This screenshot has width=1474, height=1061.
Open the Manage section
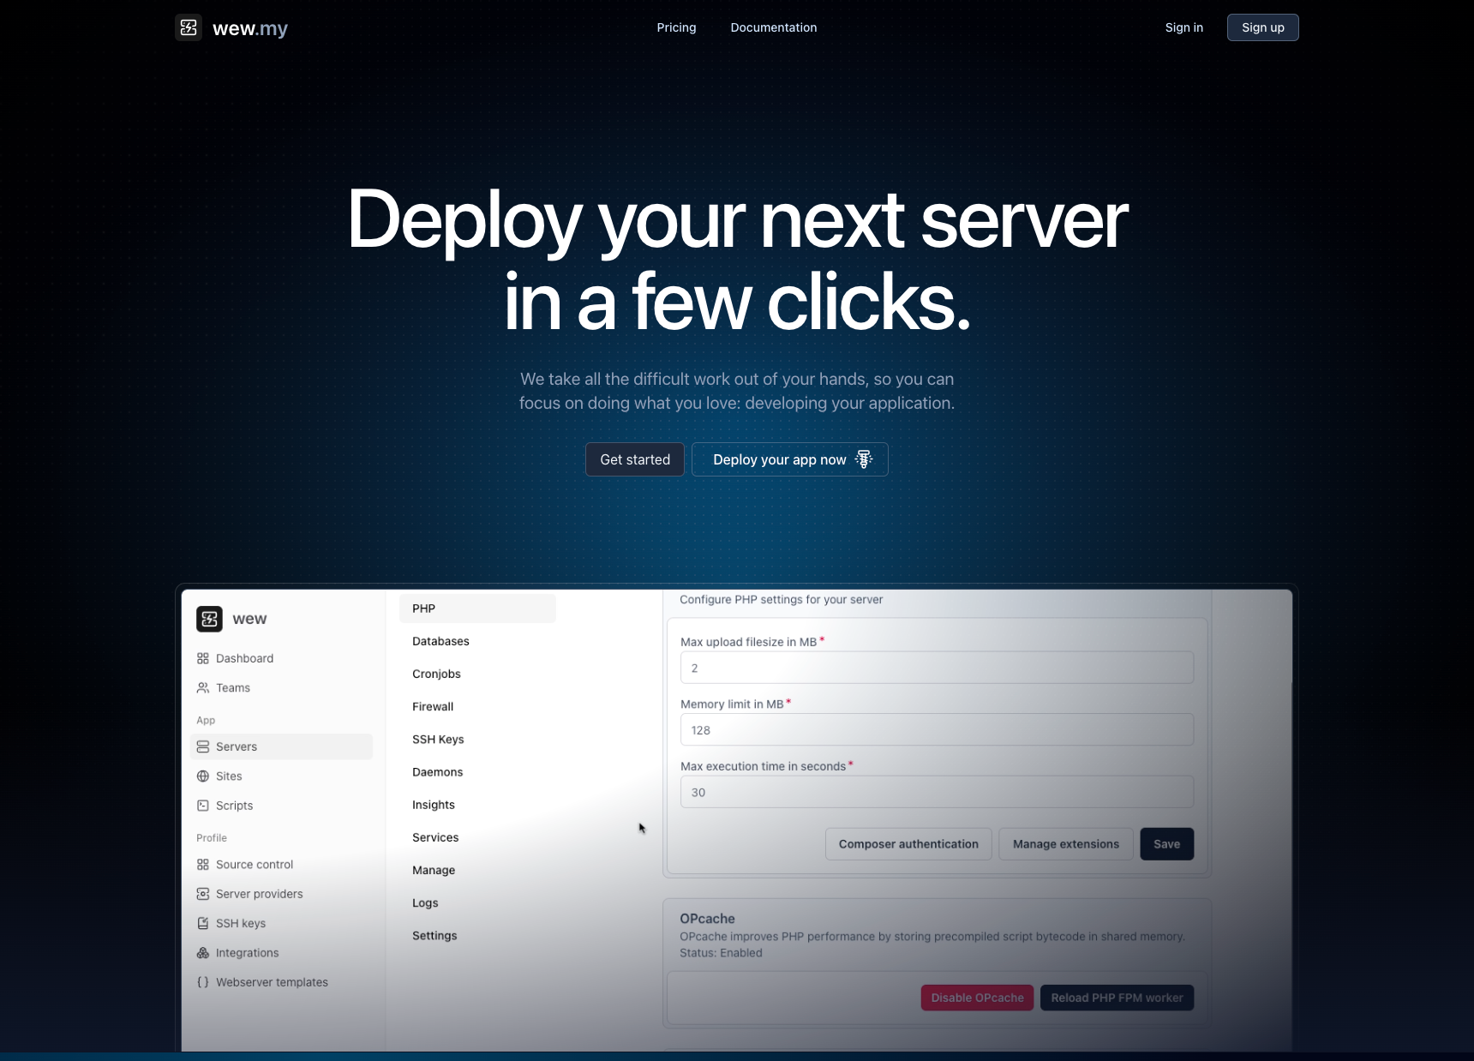[434, 870]
